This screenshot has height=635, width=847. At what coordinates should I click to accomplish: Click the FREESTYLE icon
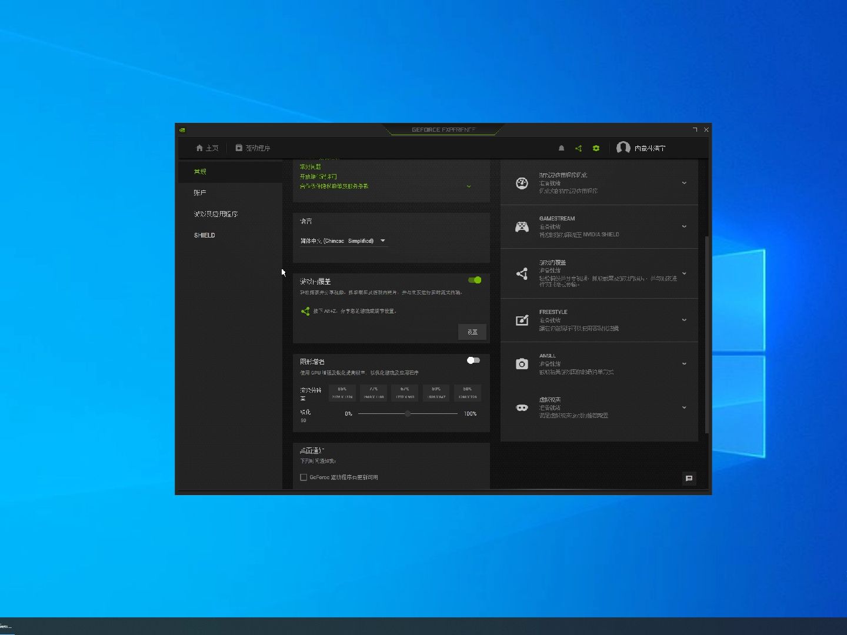pyautogui.click(x=522, y=320)
